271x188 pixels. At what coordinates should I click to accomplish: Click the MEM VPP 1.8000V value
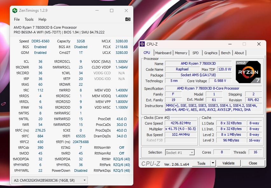[122, 102]
